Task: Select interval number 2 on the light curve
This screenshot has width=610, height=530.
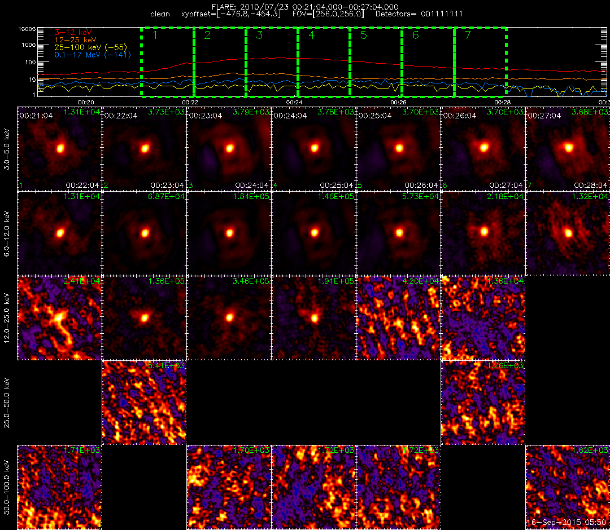Action: pos(220,62)
